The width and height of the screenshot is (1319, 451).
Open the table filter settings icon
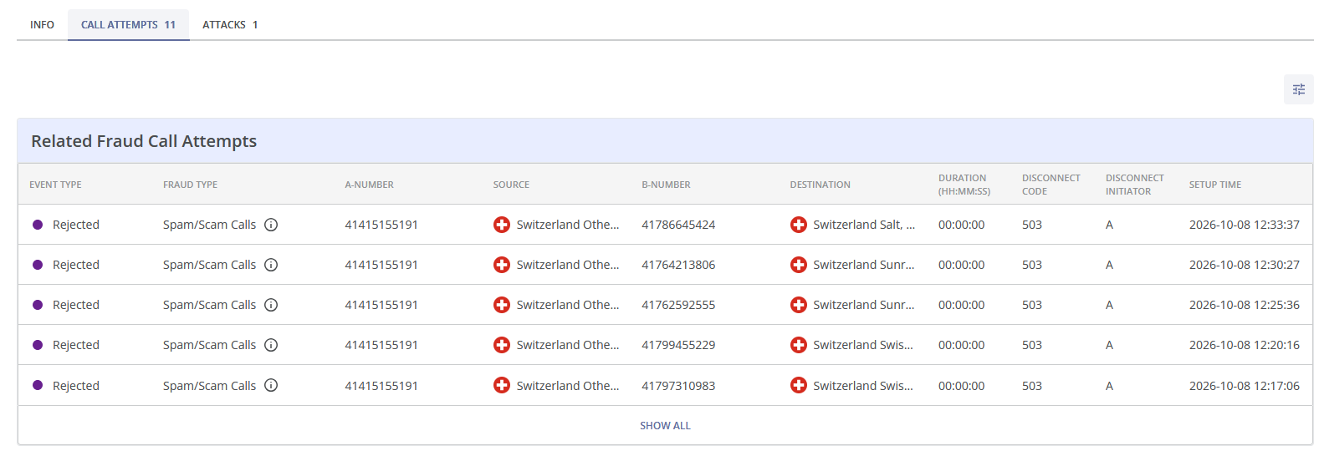click(x=1298, y=89)
